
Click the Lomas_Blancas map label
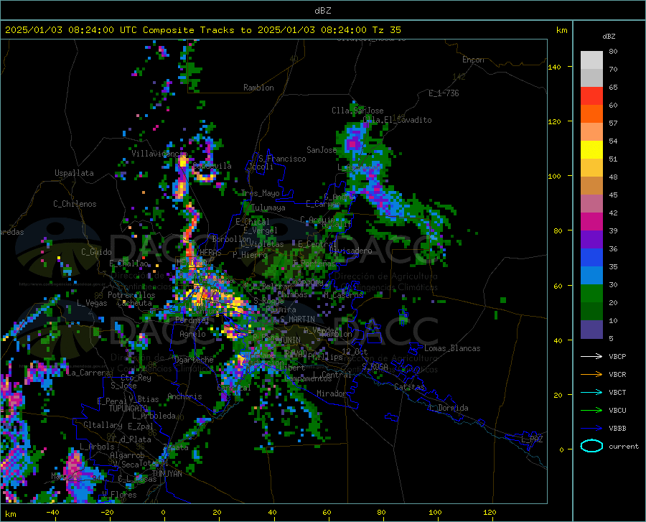click(x=452, y=348)
